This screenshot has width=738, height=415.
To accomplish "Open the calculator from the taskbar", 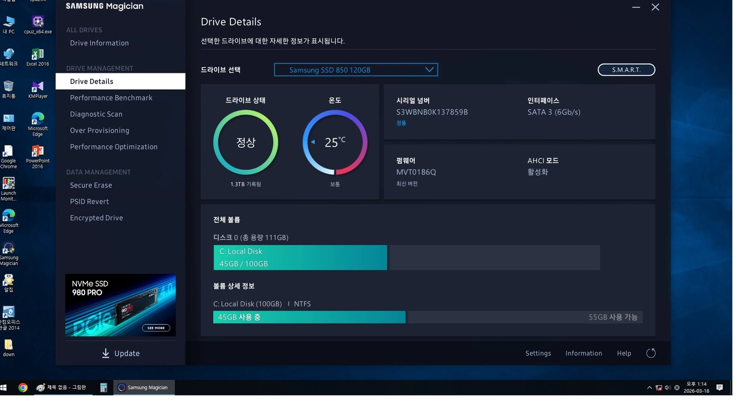I will [104, 387].
